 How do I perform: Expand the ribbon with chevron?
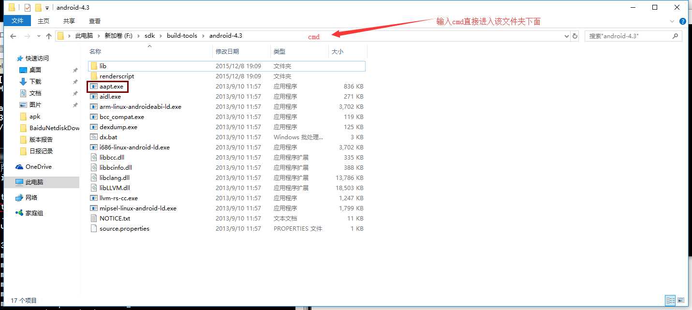(672, 21)
